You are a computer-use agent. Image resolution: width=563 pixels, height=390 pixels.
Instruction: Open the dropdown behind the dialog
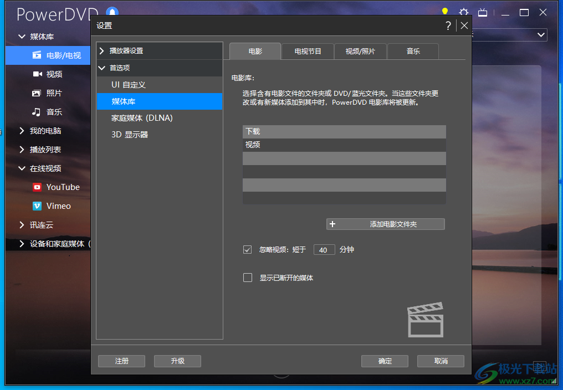pyautogui.click(x=541, y=35)
